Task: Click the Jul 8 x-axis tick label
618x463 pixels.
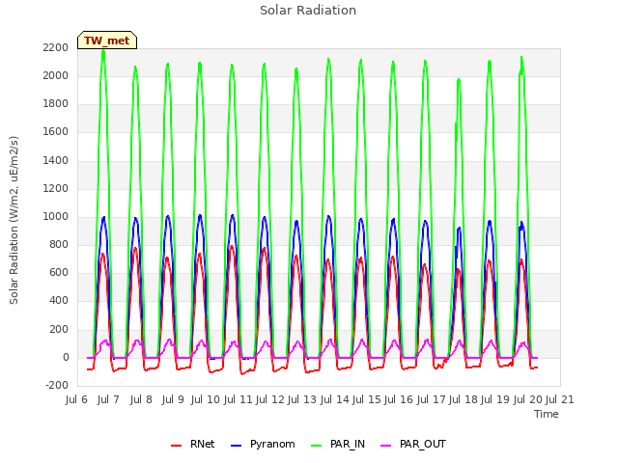Action: (141, 399)
